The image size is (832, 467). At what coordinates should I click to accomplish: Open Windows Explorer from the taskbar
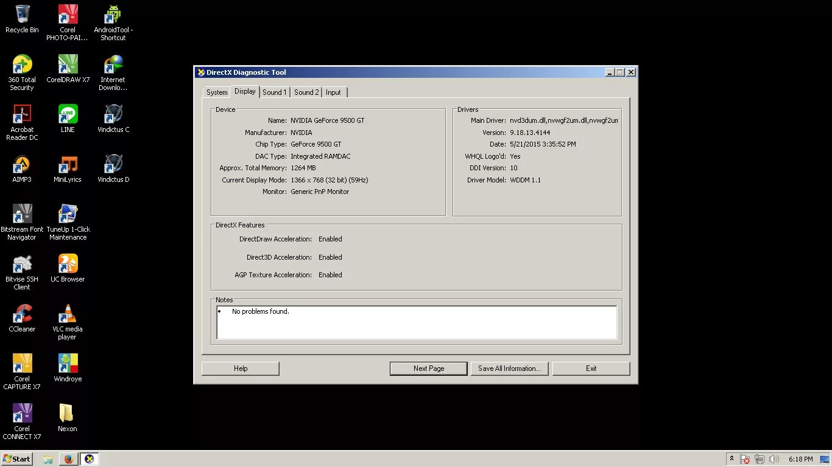click(x=48, y=459)
